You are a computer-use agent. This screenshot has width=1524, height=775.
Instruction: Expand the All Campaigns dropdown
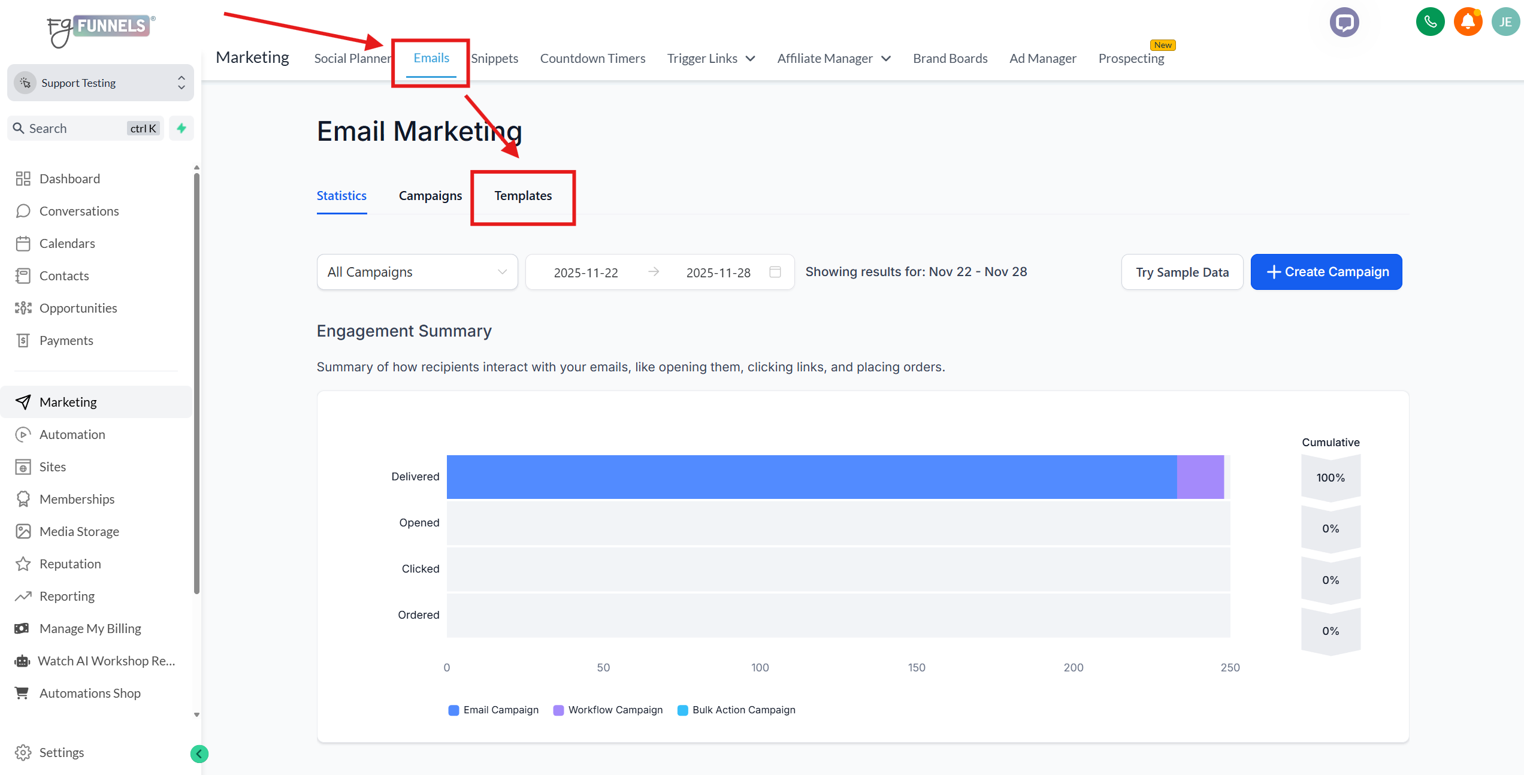coord(417,272)
